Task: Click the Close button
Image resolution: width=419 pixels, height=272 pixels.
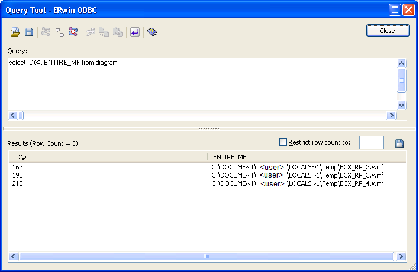Action: tap(388, 31)
